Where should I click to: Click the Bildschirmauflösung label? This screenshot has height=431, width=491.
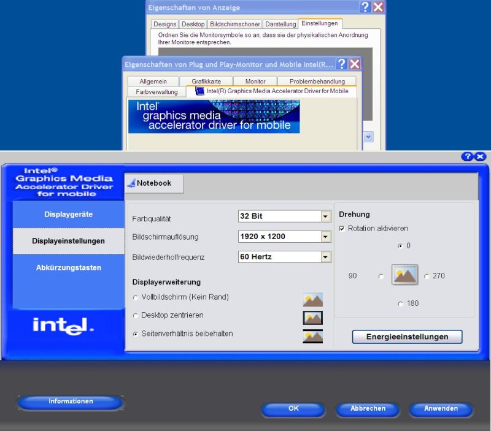coord(165,237)
